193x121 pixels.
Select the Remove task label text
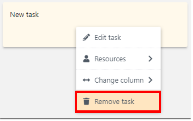click(x=114, y=101)
